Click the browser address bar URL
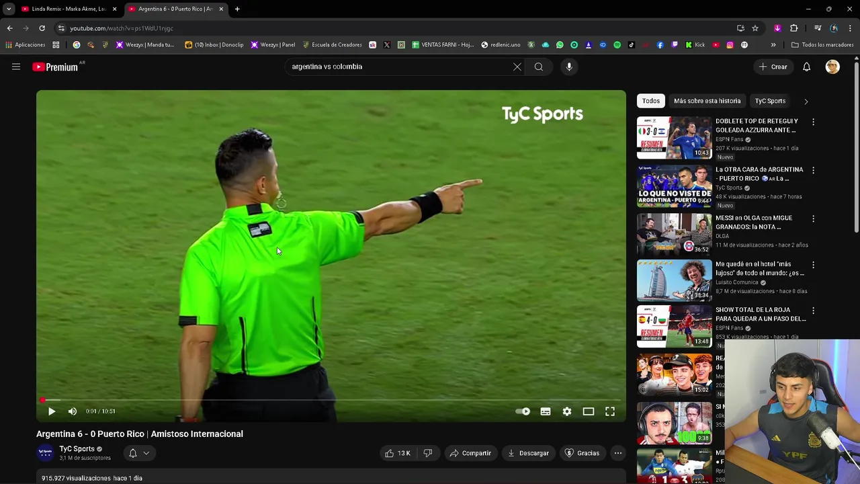 122,28
